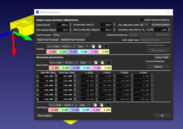
Task: Click J6 θ (deg) 180.000 field
Action: point(124,99)
